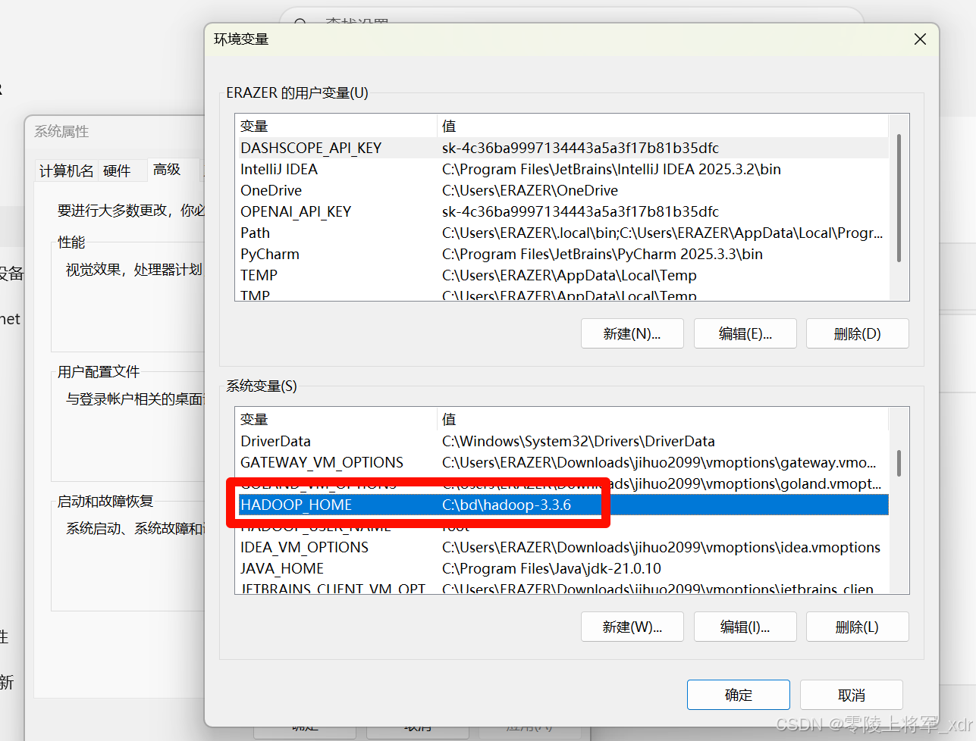976x741 pixels.
Task: Select the OneDrive user variable
Action: pyautogui.click(x=562, y=190)
